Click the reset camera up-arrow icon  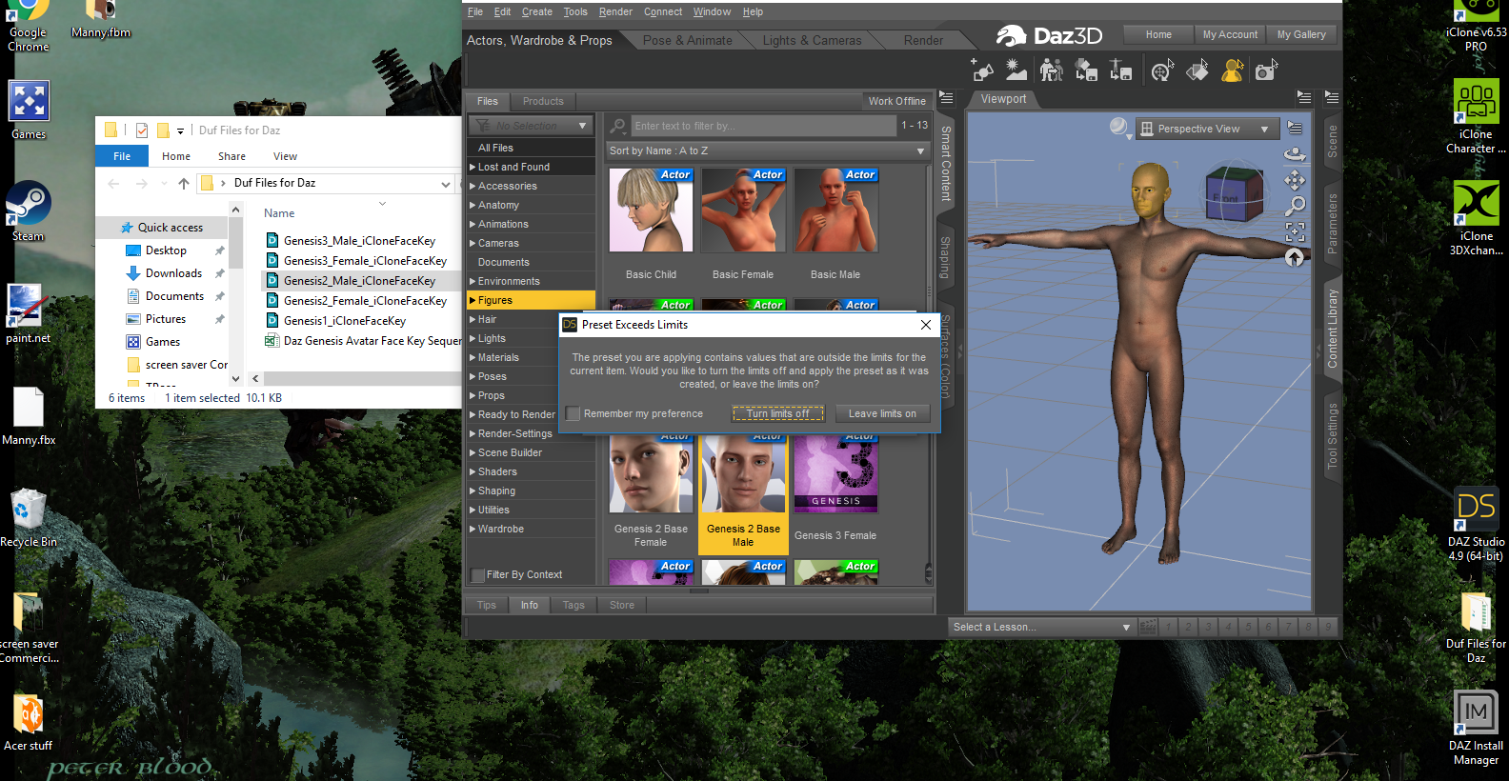point(1295,257)
